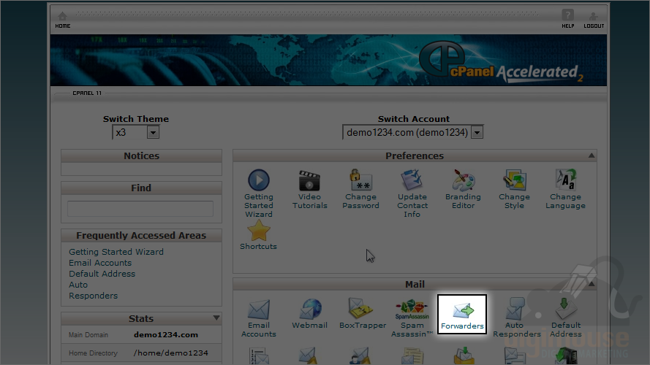Collapse the Mail section
Screen dimensions: 650x365
(592, 284)
